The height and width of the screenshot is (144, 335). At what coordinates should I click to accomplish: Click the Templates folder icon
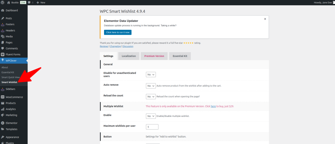(3, 129)
